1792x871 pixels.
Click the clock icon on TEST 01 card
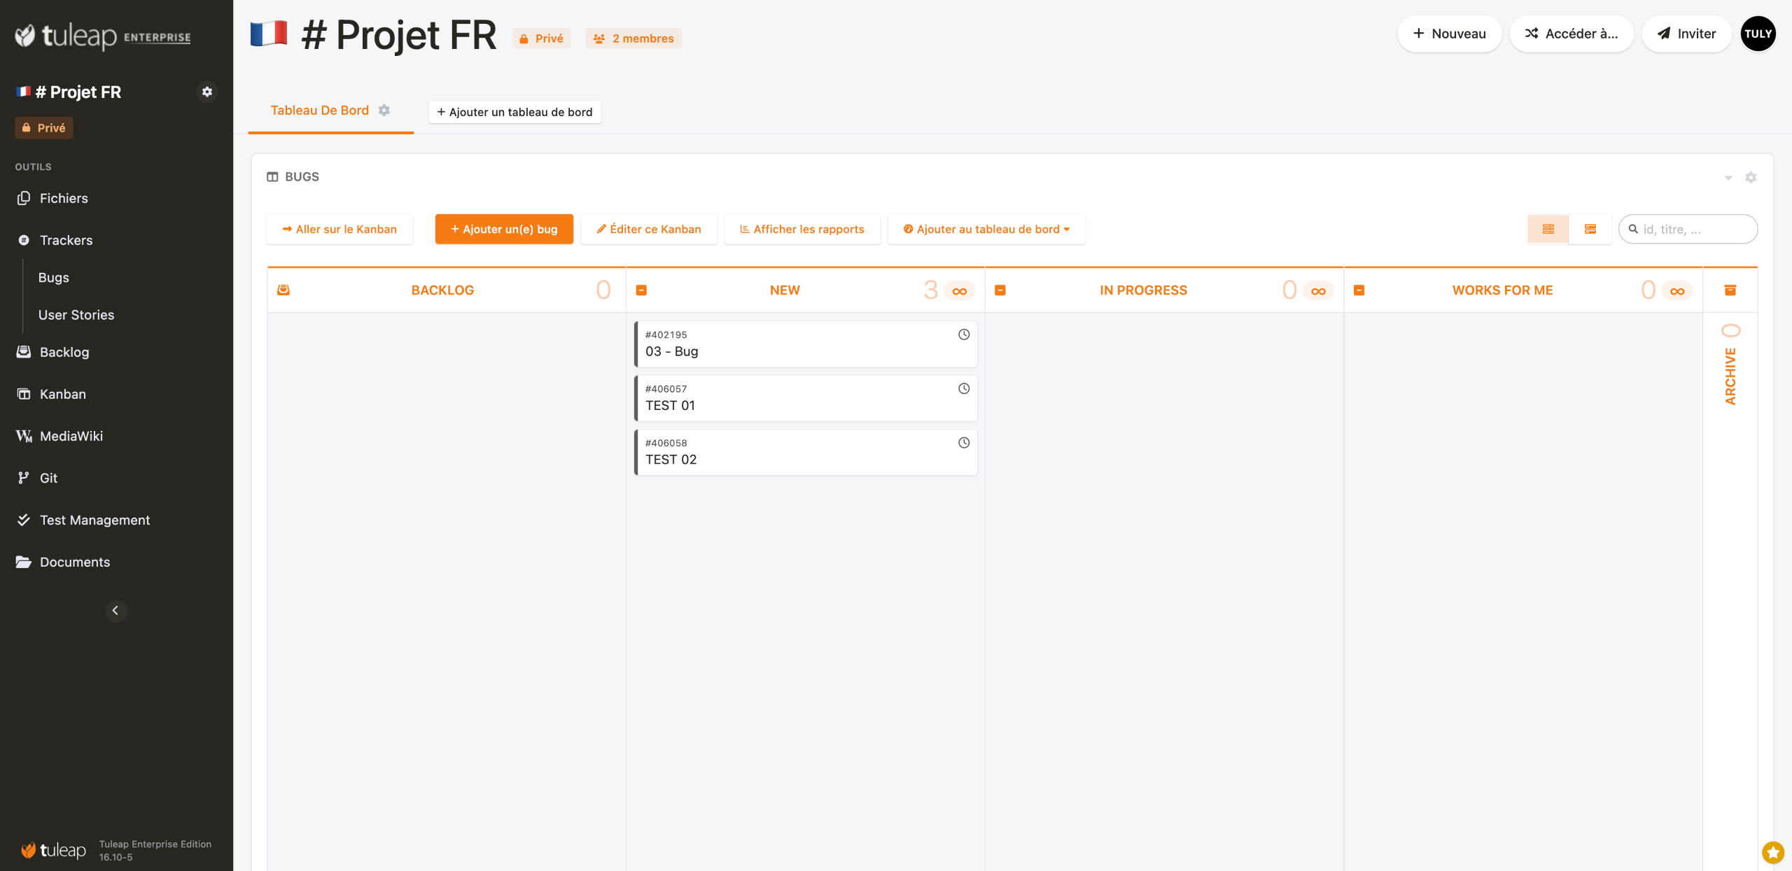click(963, 389)
